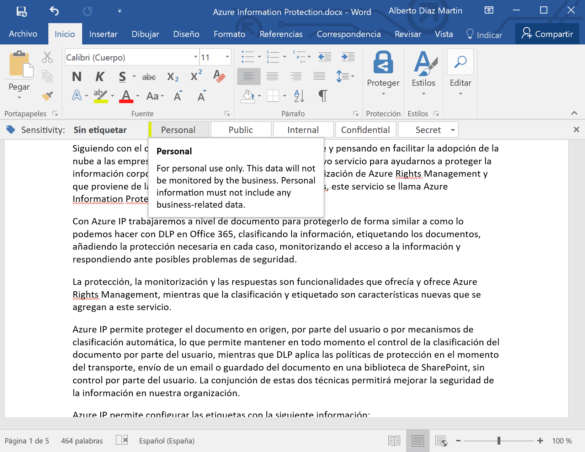Apply the Internal sensitivity label
This screenshot has height=452, width=585.
click(303, 130)
